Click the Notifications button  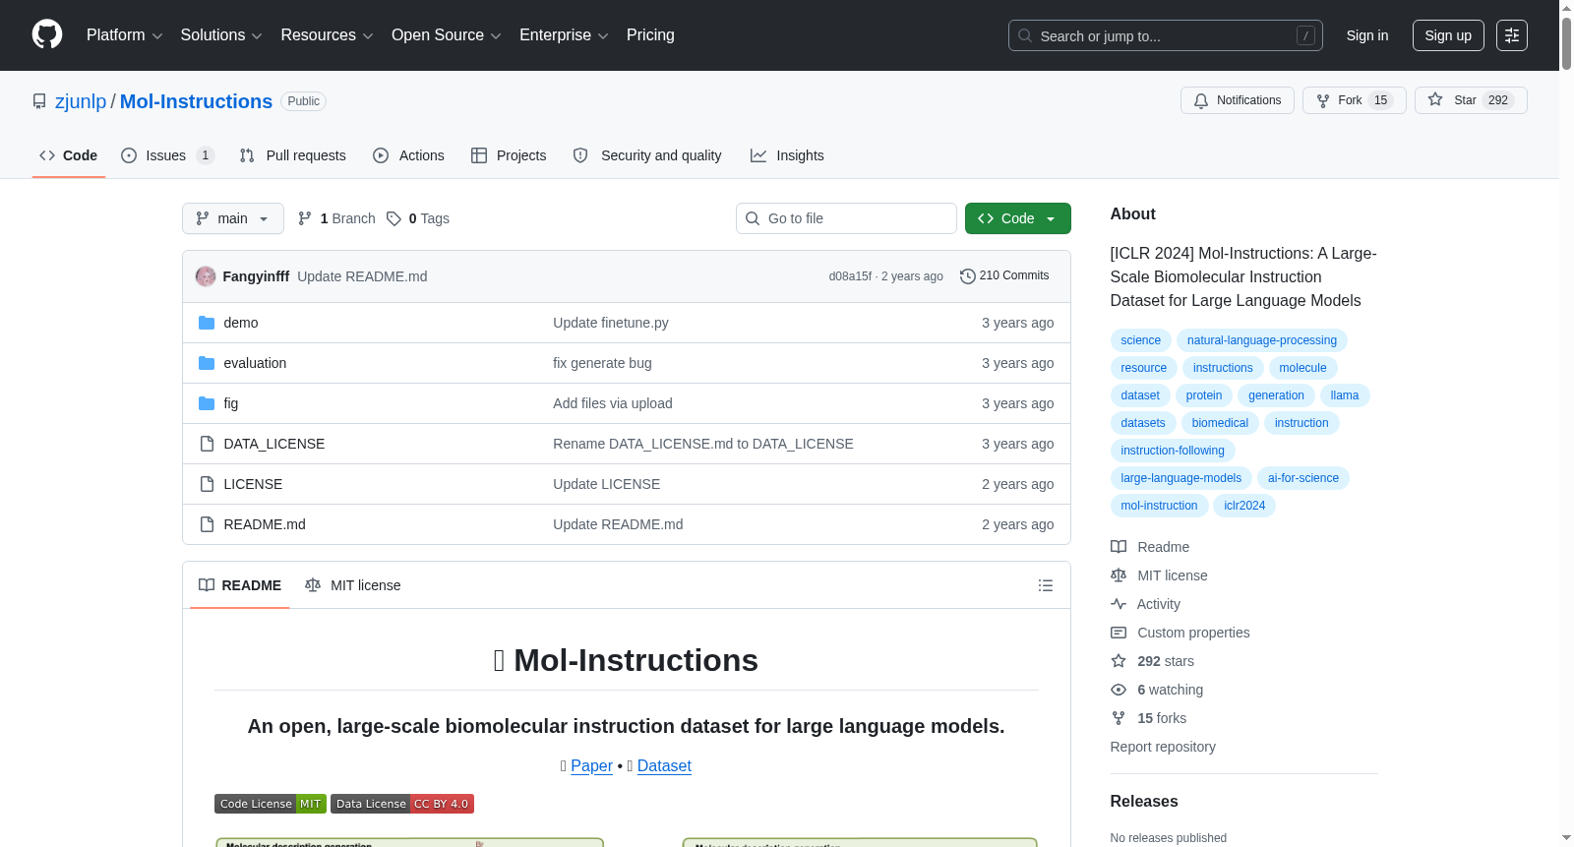pos(1238,100)
